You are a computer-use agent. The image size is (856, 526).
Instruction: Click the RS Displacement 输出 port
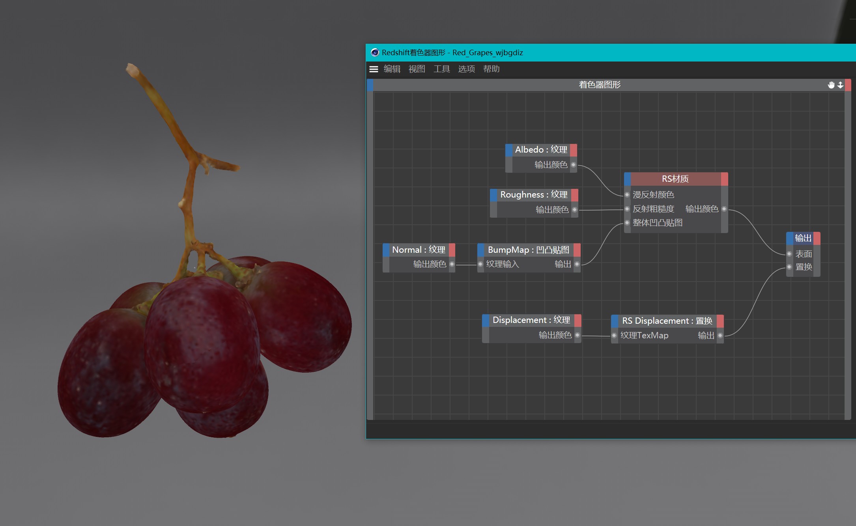(x=720, y=336)
